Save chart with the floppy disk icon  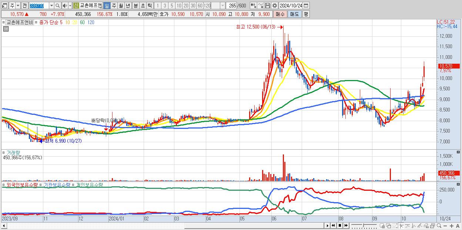(x=268, y=6)
